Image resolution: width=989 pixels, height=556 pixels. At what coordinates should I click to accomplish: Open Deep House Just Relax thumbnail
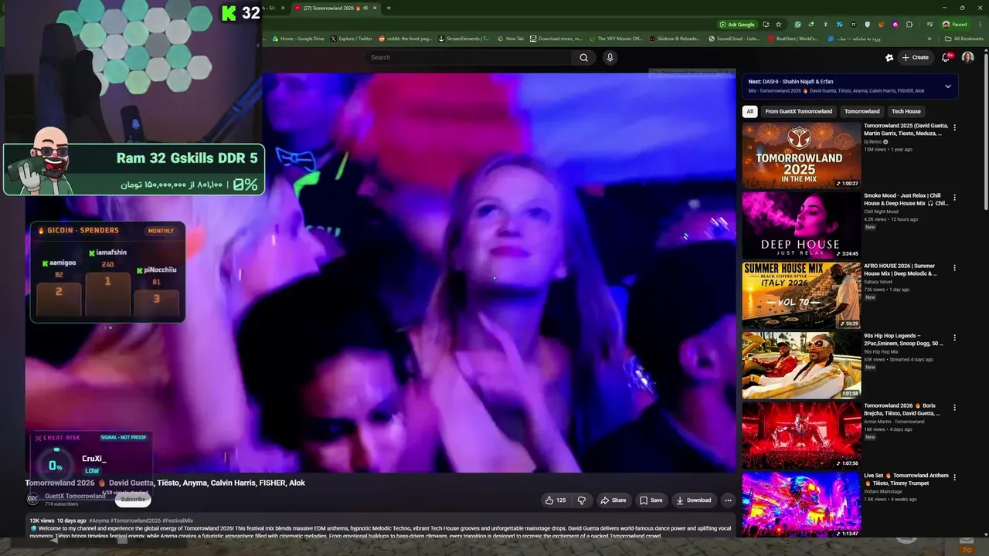[x=801, y=225]
